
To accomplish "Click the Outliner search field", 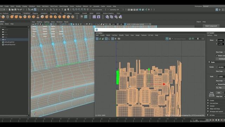I will [14, 27].
